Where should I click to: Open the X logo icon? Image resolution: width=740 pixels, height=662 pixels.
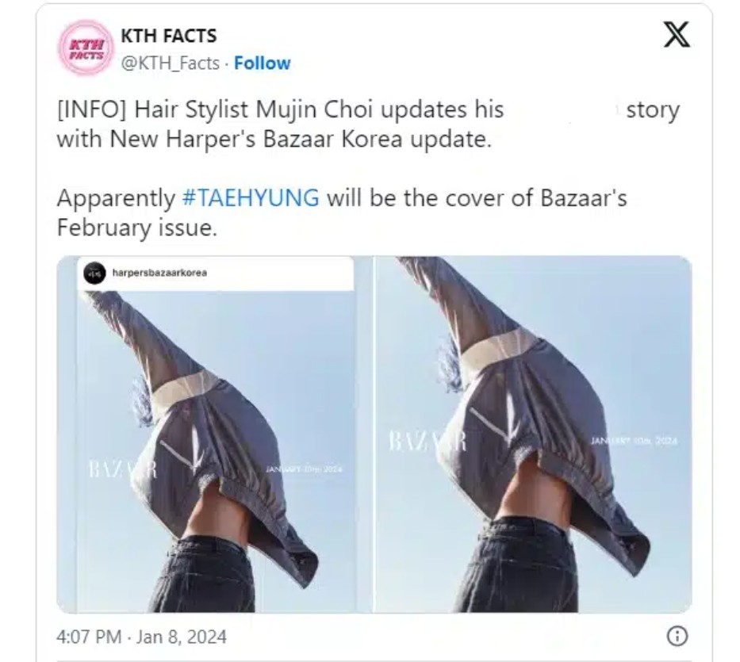tap(677, 34)
